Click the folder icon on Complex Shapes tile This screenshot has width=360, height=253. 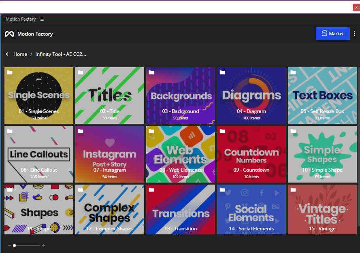[x=81, y=190]
